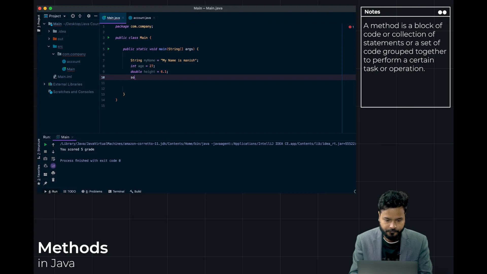Click Locate/Select Opened File target icon
Image resolution: width=487 pixels, height=274 pixels.
tap(73, 16)
